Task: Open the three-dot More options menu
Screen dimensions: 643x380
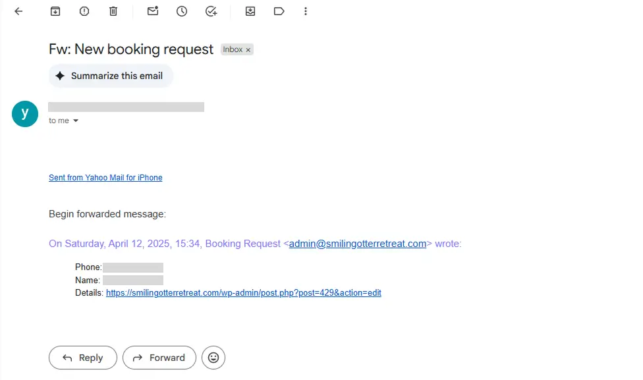Action: 306,11
